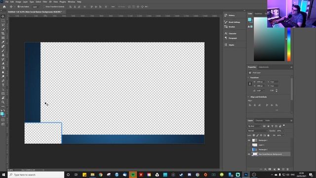Toggle Auto-Select checkbox

[19, 6]
